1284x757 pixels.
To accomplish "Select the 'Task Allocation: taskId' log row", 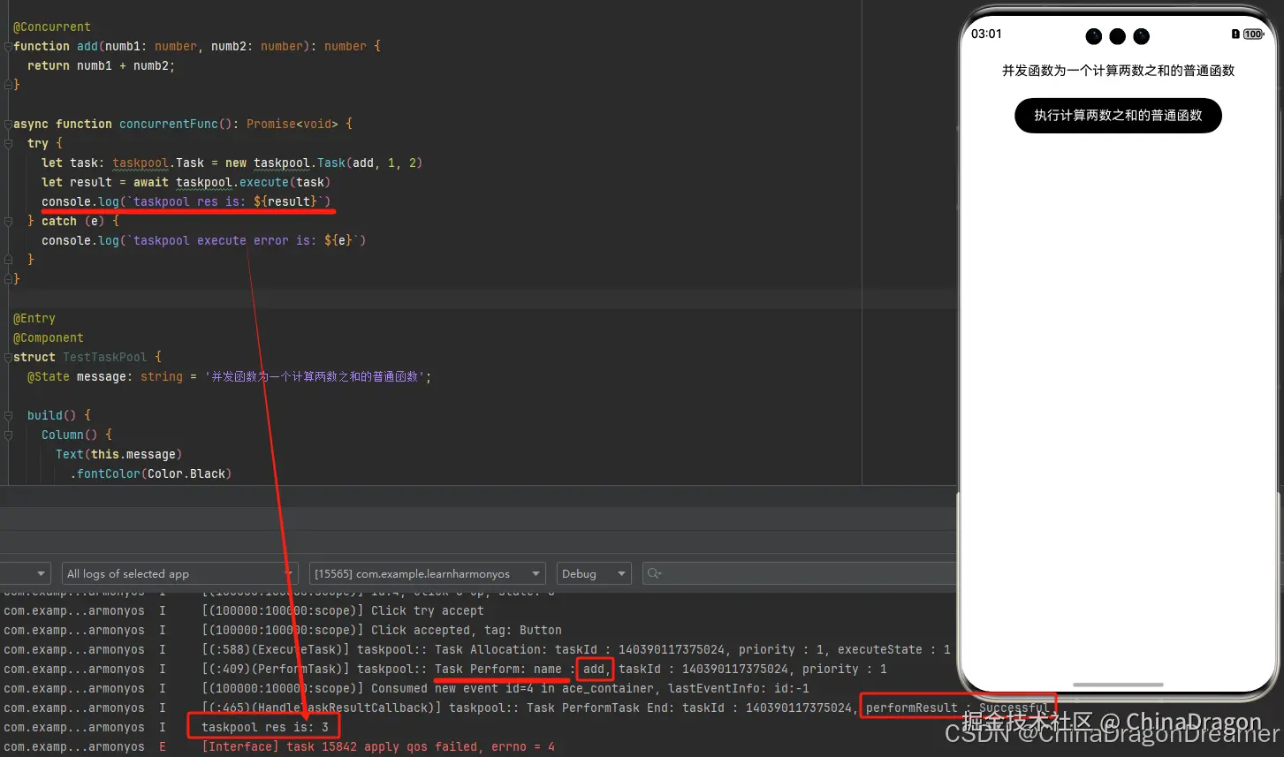I will (x=477, y=649).
